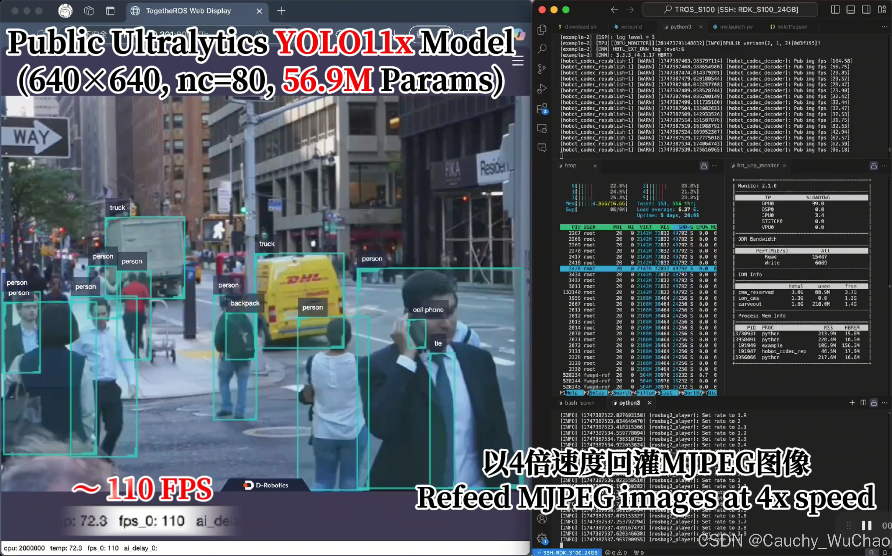Add a new terminal with plus button
The width and height of the screenshot is (892, 556).
(852, 403)
